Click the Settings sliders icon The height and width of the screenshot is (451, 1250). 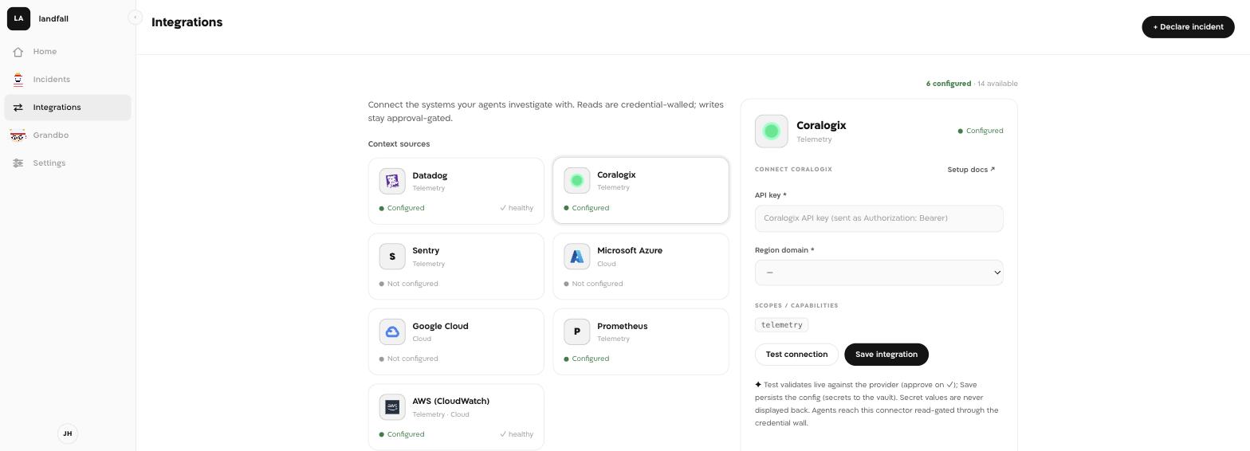[x=18, y=163]
